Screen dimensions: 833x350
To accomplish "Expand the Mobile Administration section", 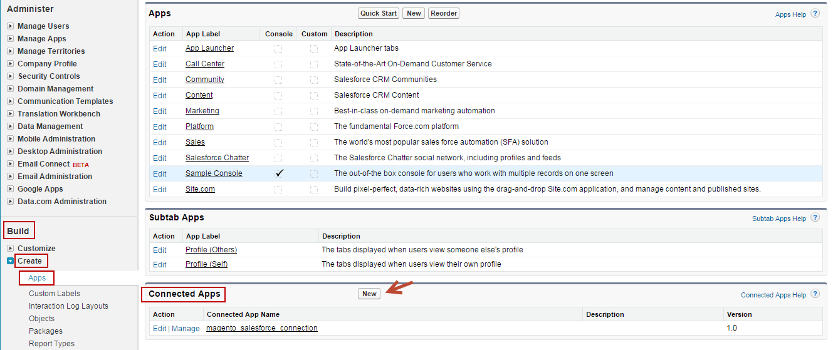I will 11,139.
